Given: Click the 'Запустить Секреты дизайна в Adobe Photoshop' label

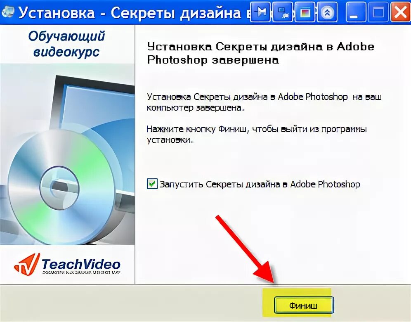Looking at the screenshot, I should (x=260, y=184).
